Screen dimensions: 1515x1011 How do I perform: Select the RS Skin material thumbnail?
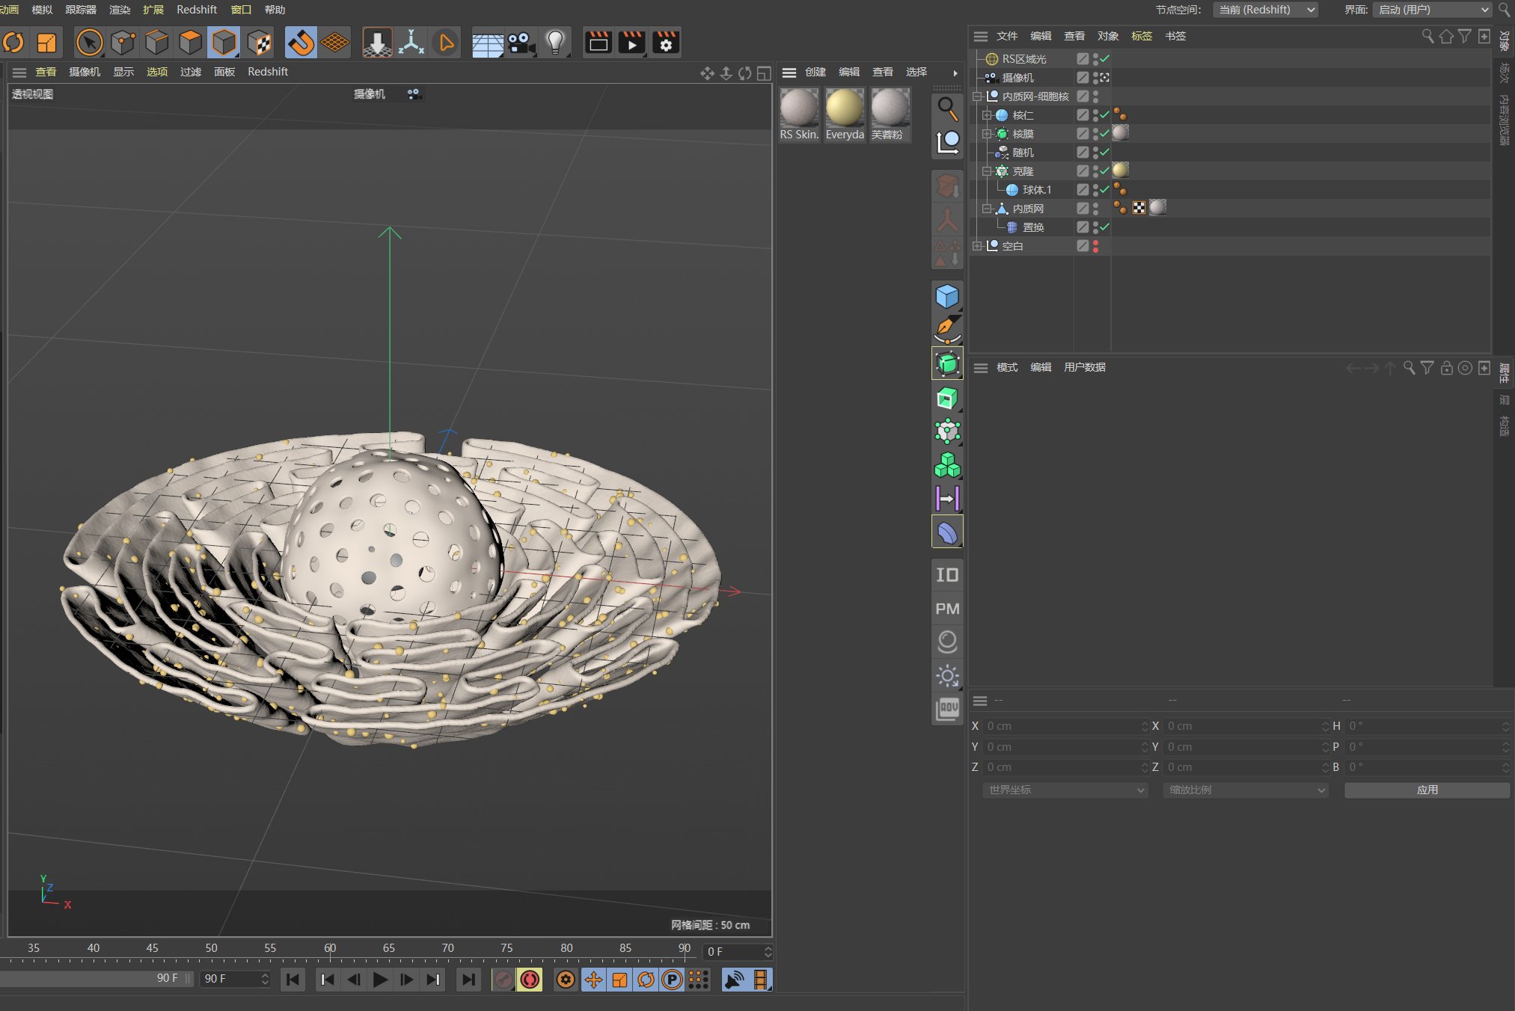799,108
